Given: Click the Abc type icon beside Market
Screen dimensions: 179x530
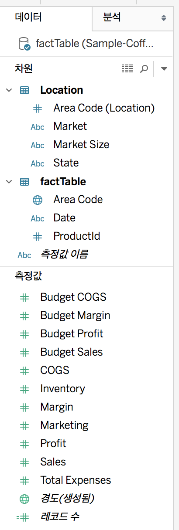Looking at the screenshot, I should (38, 127).
